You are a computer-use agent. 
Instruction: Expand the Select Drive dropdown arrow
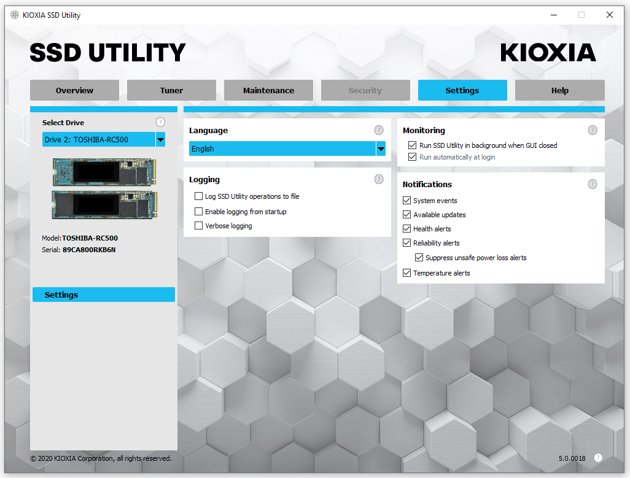click(x=160, y=140)
